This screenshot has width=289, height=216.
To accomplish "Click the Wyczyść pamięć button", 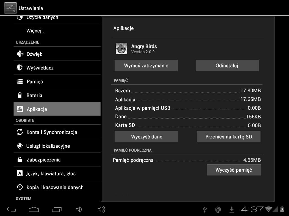I will tap(234, 170).
